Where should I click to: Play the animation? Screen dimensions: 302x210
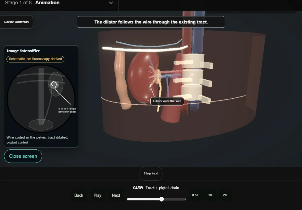(97, 195)
